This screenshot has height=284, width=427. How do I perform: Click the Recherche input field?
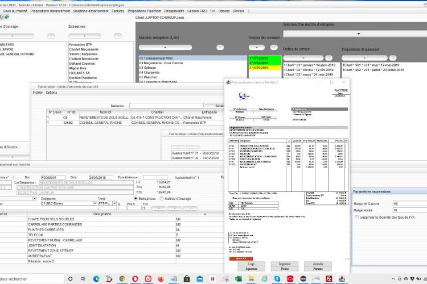[166, 106]
